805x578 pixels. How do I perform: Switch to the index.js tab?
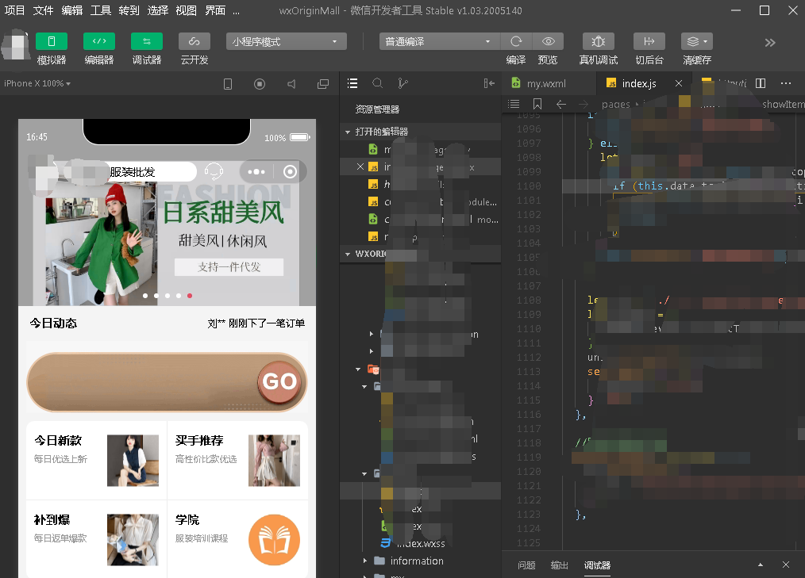click(x=638, y=83)
